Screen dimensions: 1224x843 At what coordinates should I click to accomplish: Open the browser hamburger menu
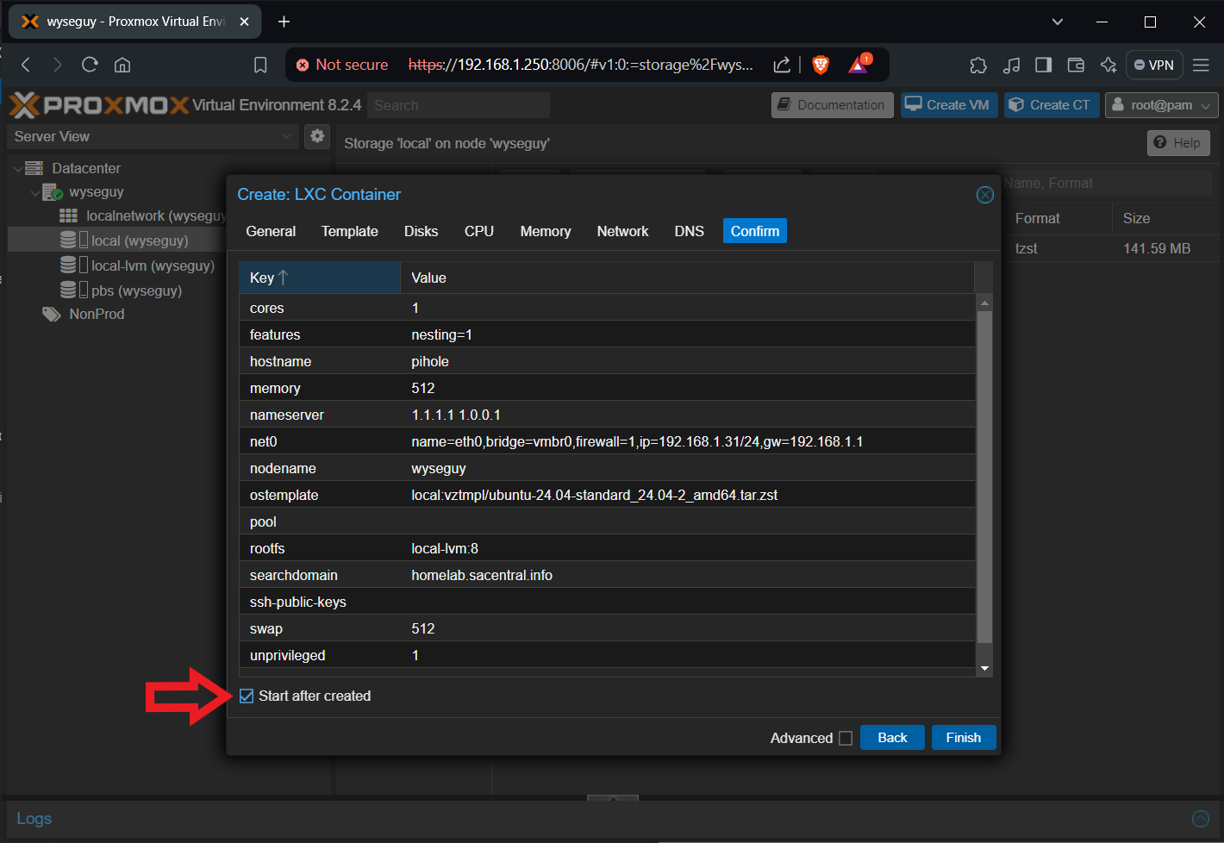click(x=1201, y=65)
